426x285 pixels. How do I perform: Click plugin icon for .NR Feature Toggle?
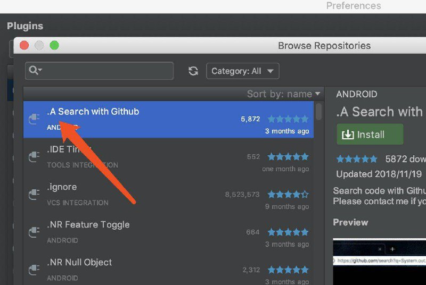(34, 232)
